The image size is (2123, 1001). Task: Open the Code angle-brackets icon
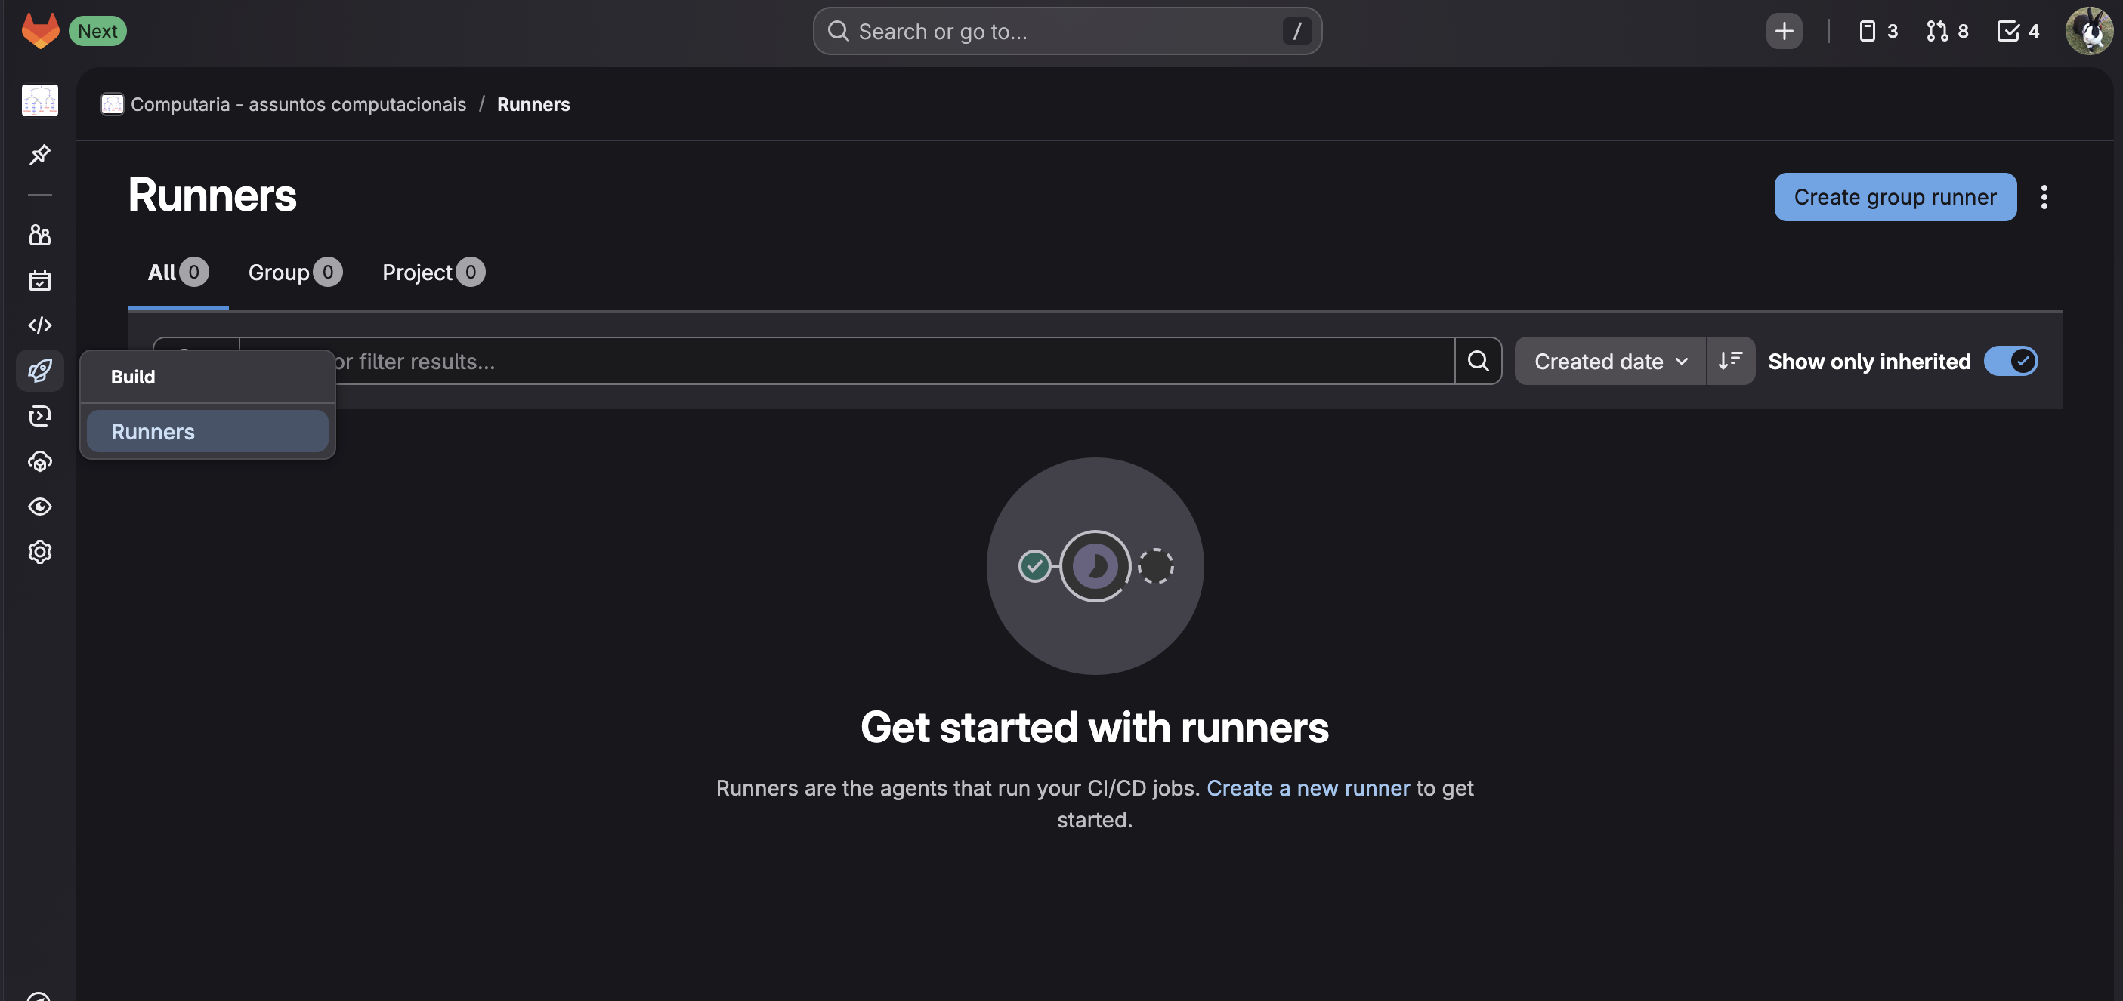(39, 325)
